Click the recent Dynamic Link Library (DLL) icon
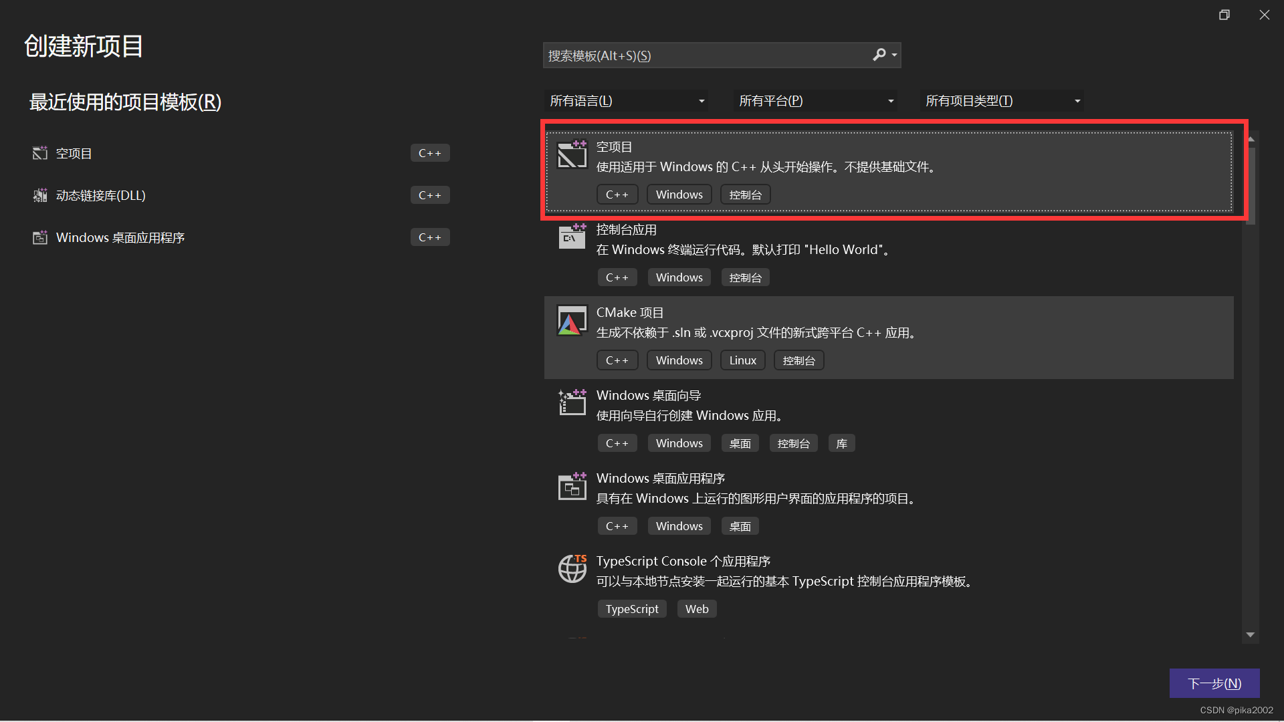The image size is (1284, 722). (x=40, y=195)
